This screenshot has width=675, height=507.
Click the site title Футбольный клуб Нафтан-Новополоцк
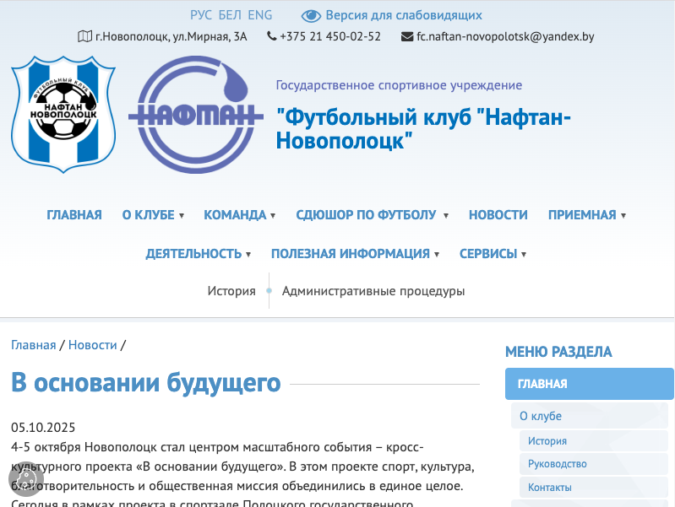pos(423,128)
